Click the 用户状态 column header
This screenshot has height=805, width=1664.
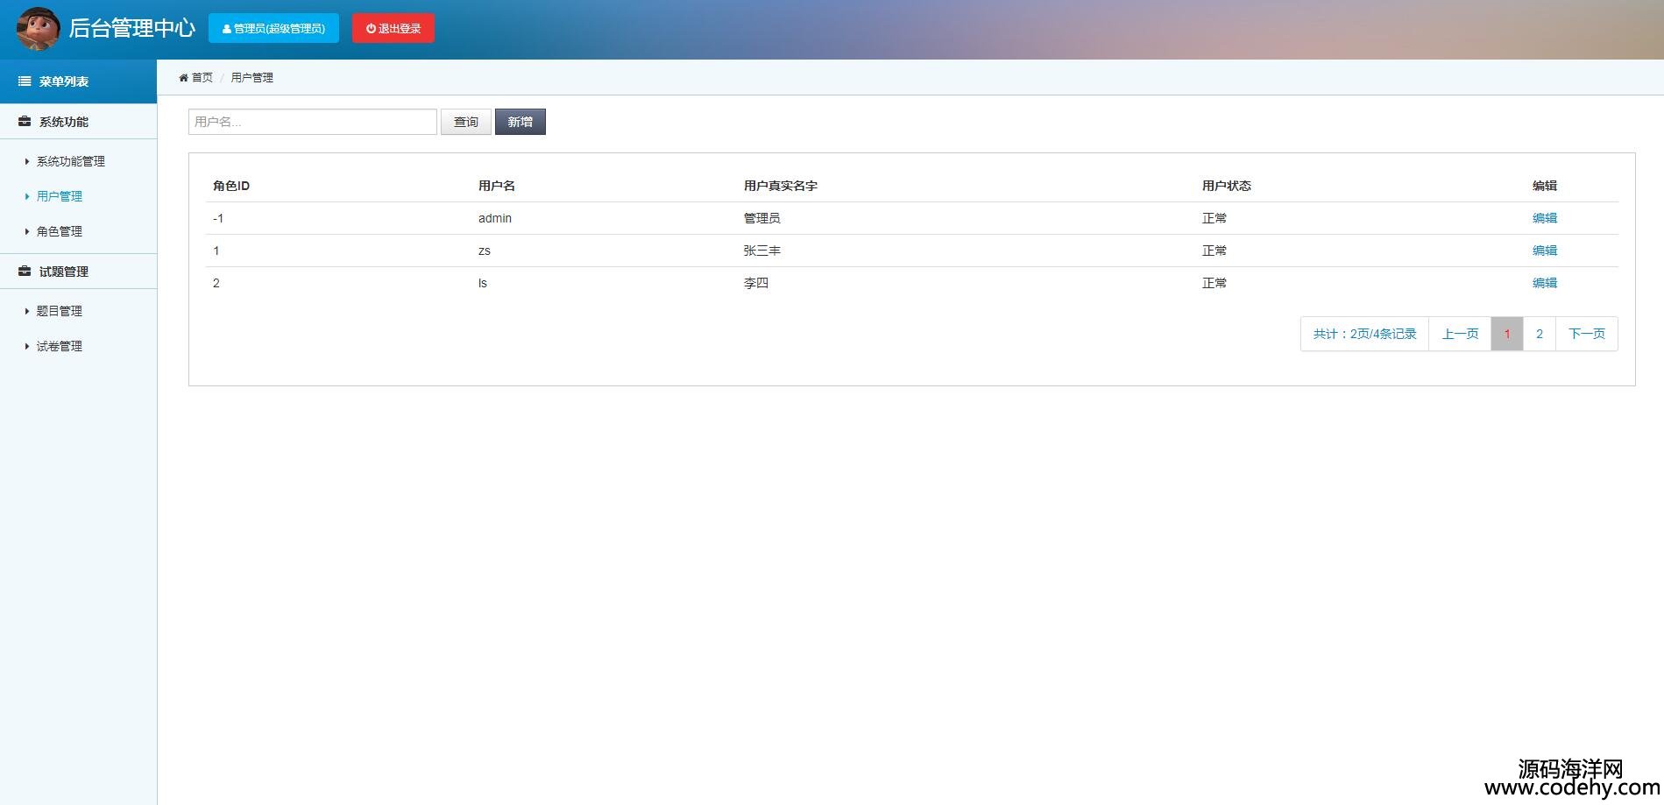[x=1227, y=186]
